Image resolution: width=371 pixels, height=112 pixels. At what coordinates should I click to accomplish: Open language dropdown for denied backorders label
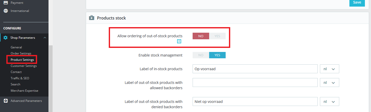329,102
